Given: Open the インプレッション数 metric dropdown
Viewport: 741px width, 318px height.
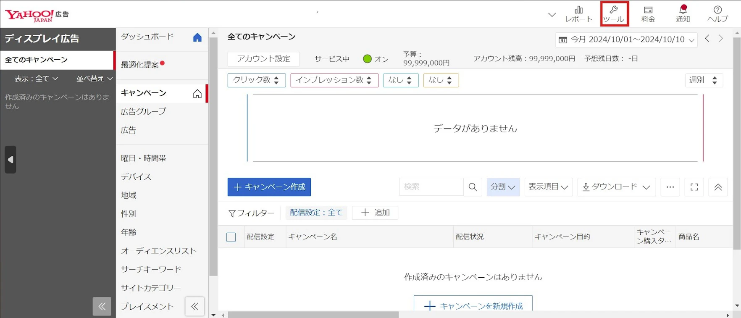Looking at the screenshot, I should pyautogui.click(x=334, y=80).
